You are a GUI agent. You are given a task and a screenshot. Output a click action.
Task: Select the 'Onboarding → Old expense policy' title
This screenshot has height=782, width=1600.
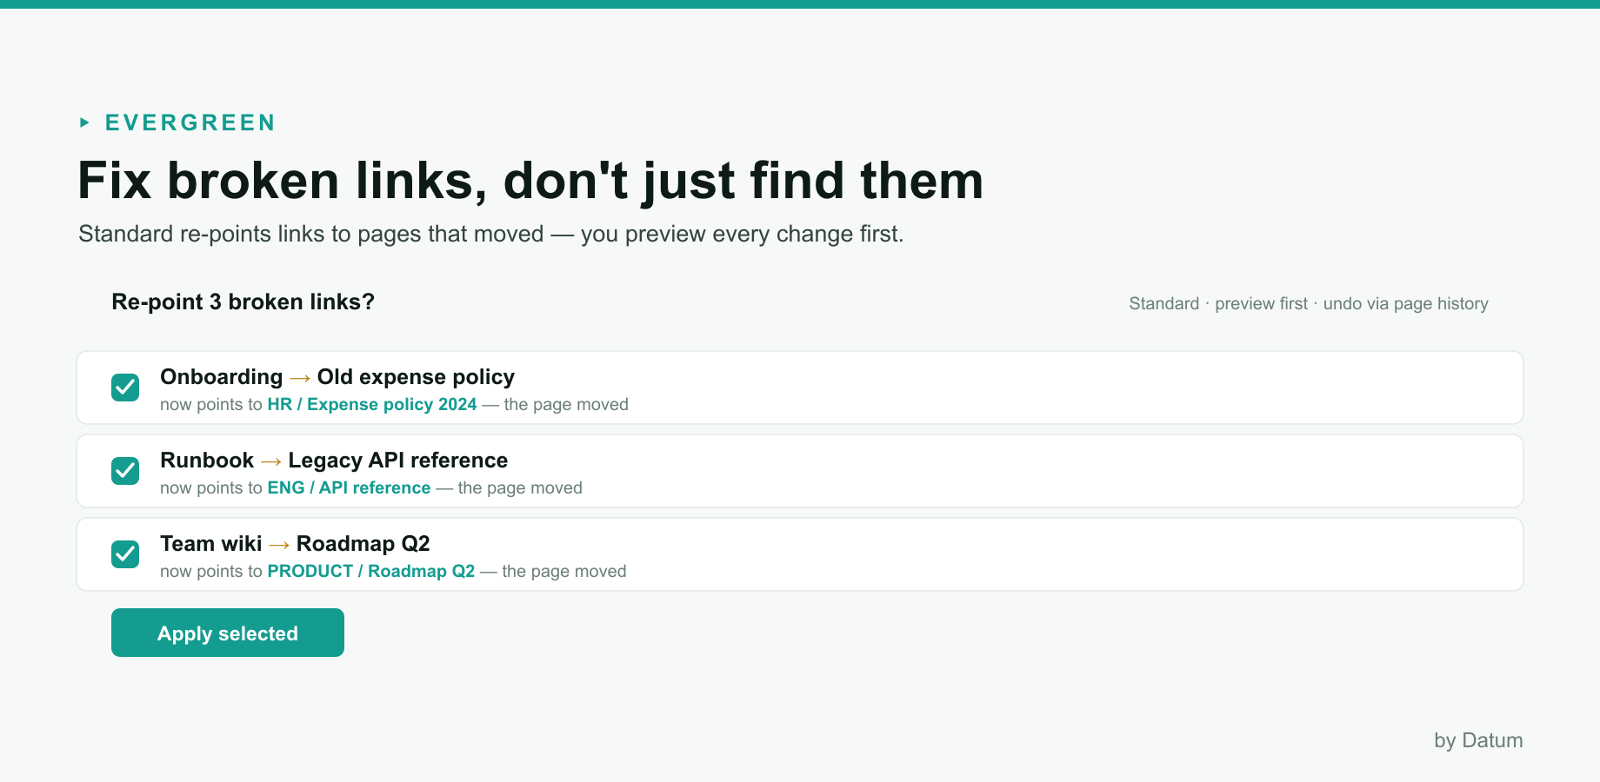[337, 377]
